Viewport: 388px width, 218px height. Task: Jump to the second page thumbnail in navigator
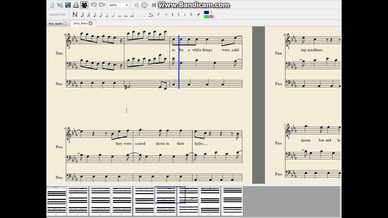click(78, 201)
